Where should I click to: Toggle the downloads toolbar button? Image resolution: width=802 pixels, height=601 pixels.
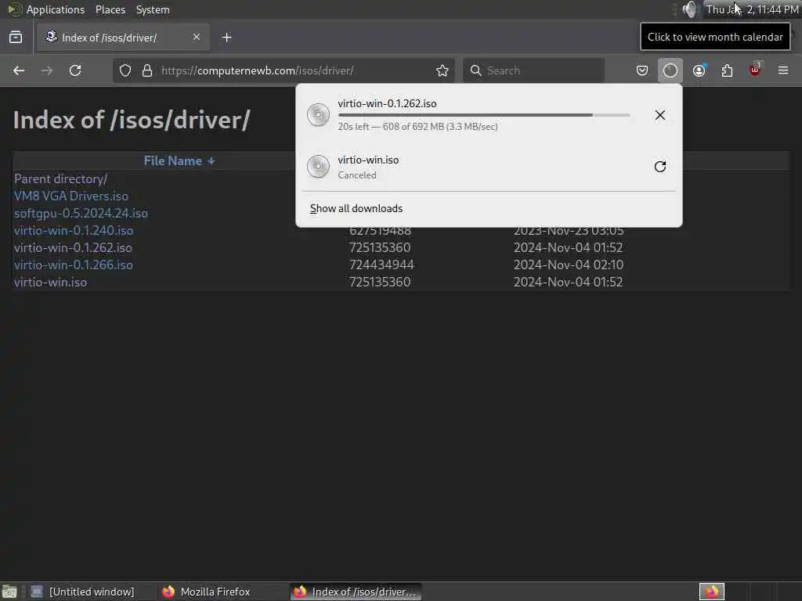pyautogui.click(x=670, y=70)
